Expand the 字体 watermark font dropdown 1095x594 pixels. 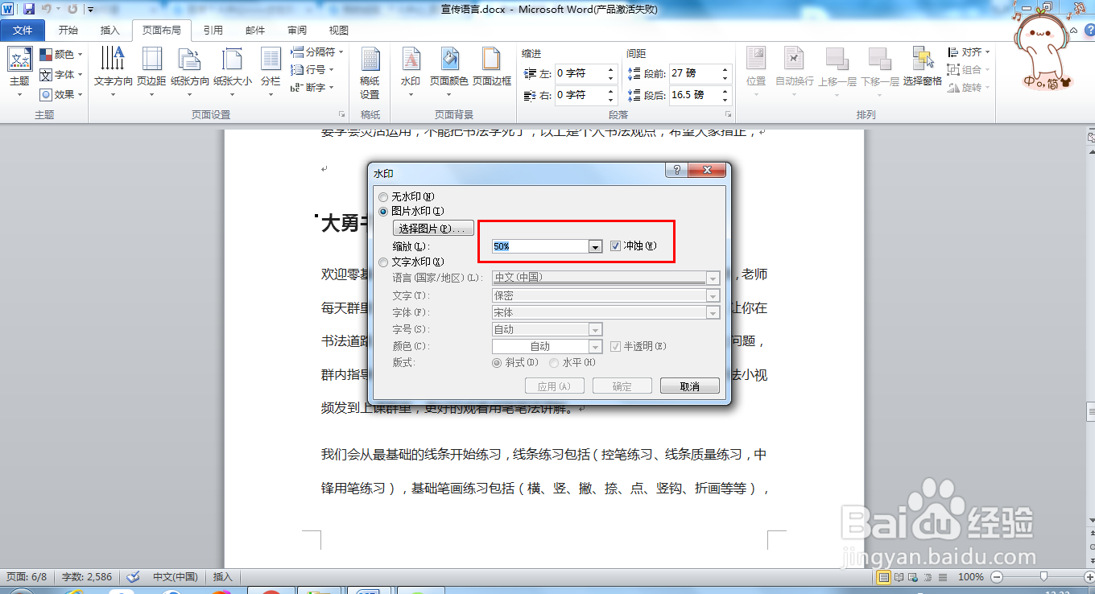point(712,311)
